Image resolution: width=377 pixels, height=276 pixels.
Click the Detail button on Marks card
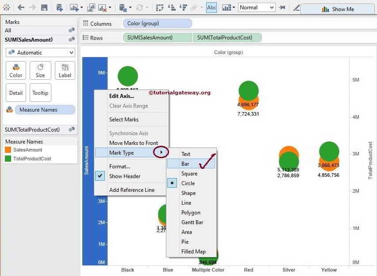(x=16, y=93)
